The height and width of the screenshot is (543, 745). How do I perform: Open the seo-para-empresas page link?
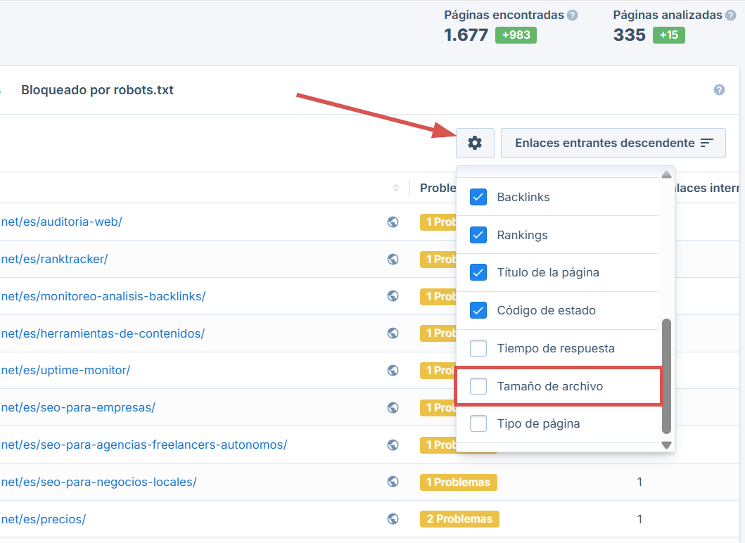(78, 408)
